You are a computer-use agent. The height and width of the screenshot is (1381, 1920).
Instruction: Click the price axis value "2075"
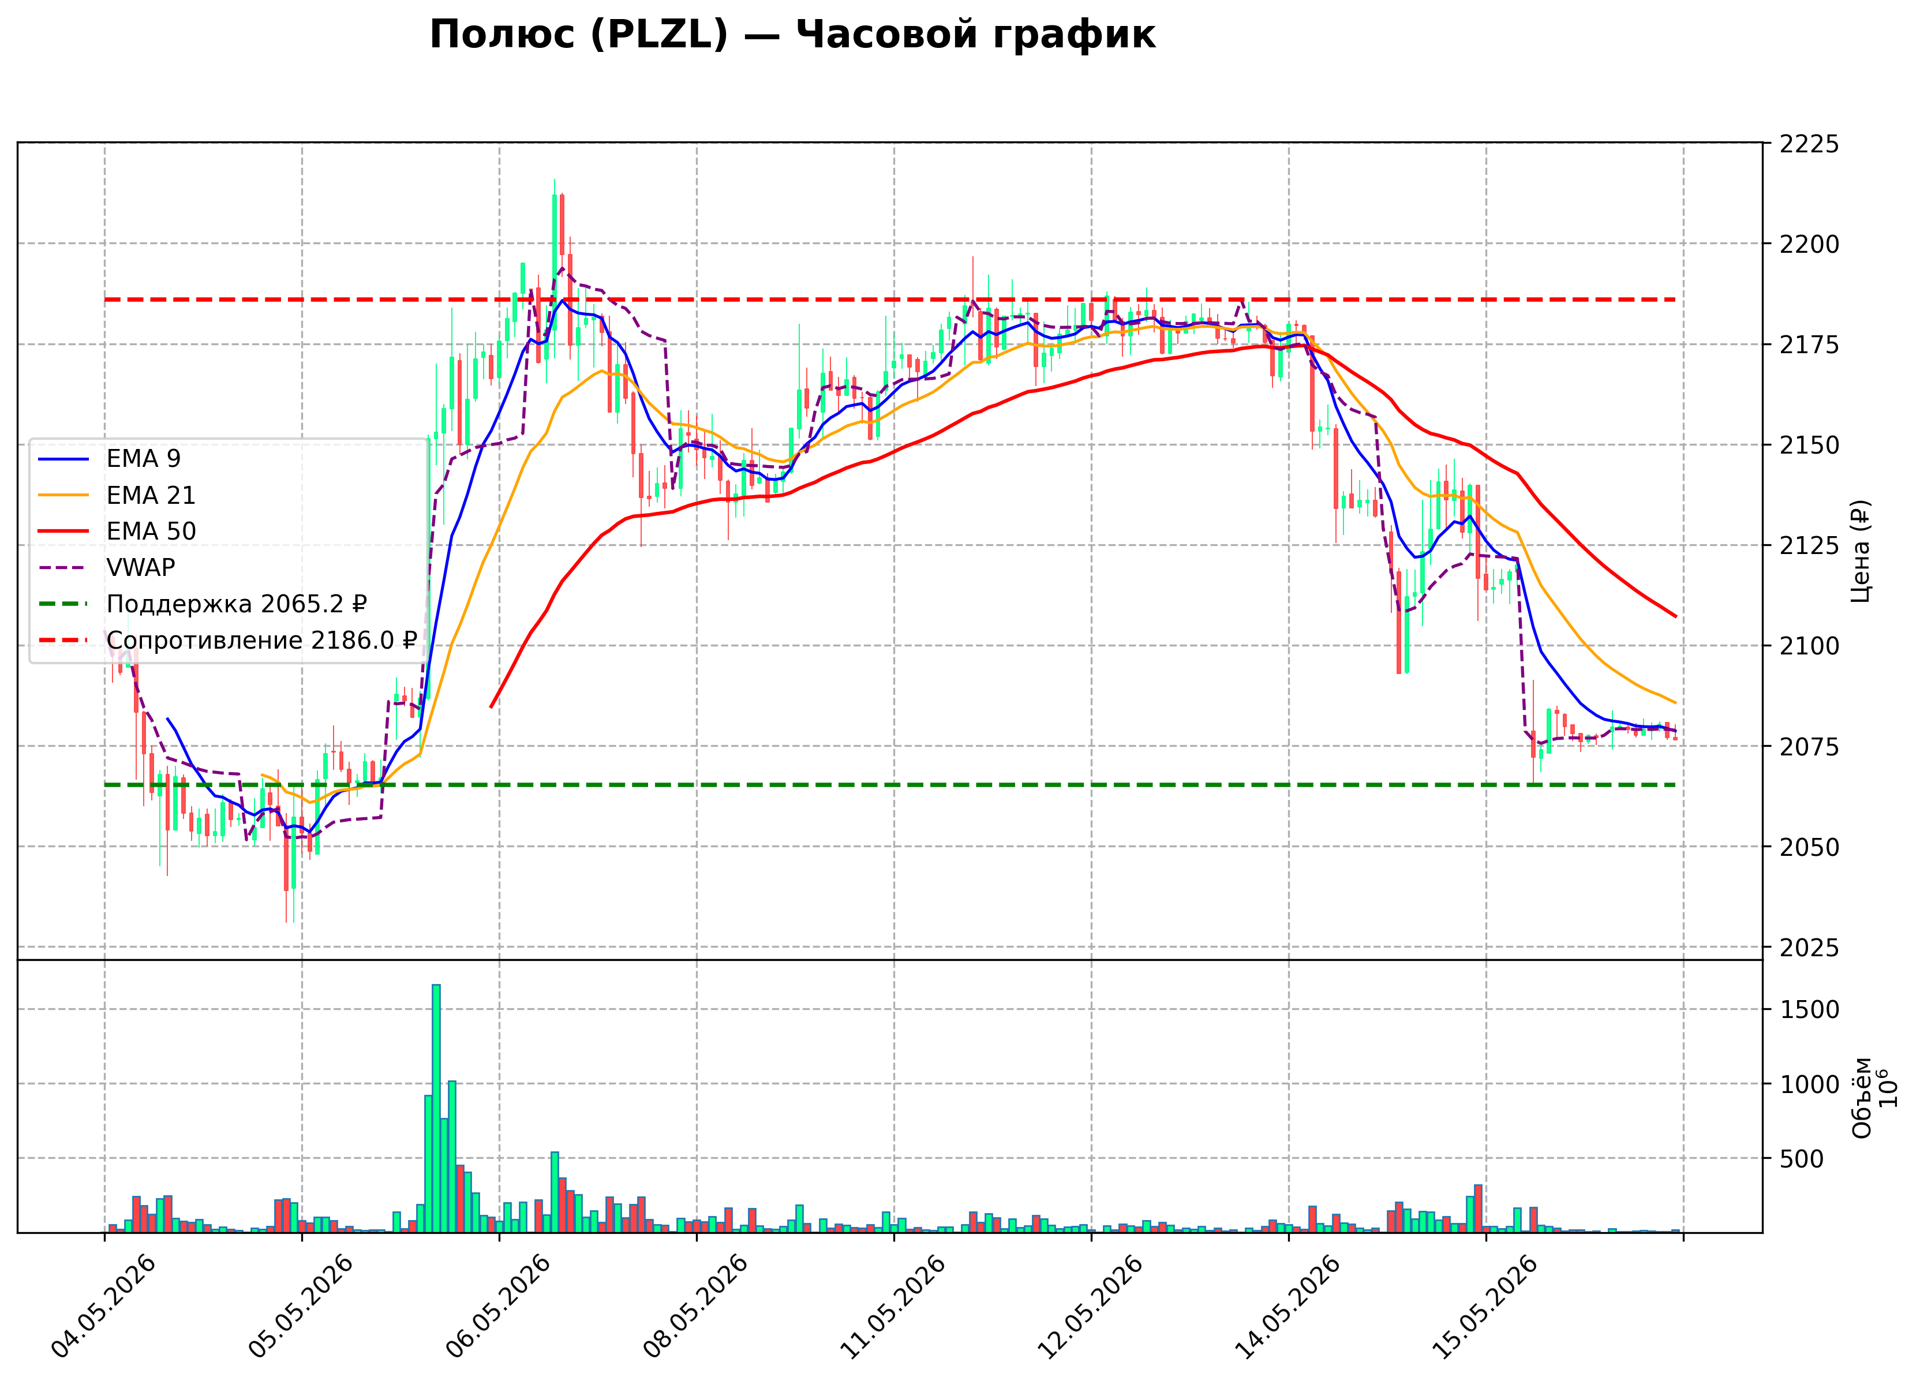point(1809,747)
